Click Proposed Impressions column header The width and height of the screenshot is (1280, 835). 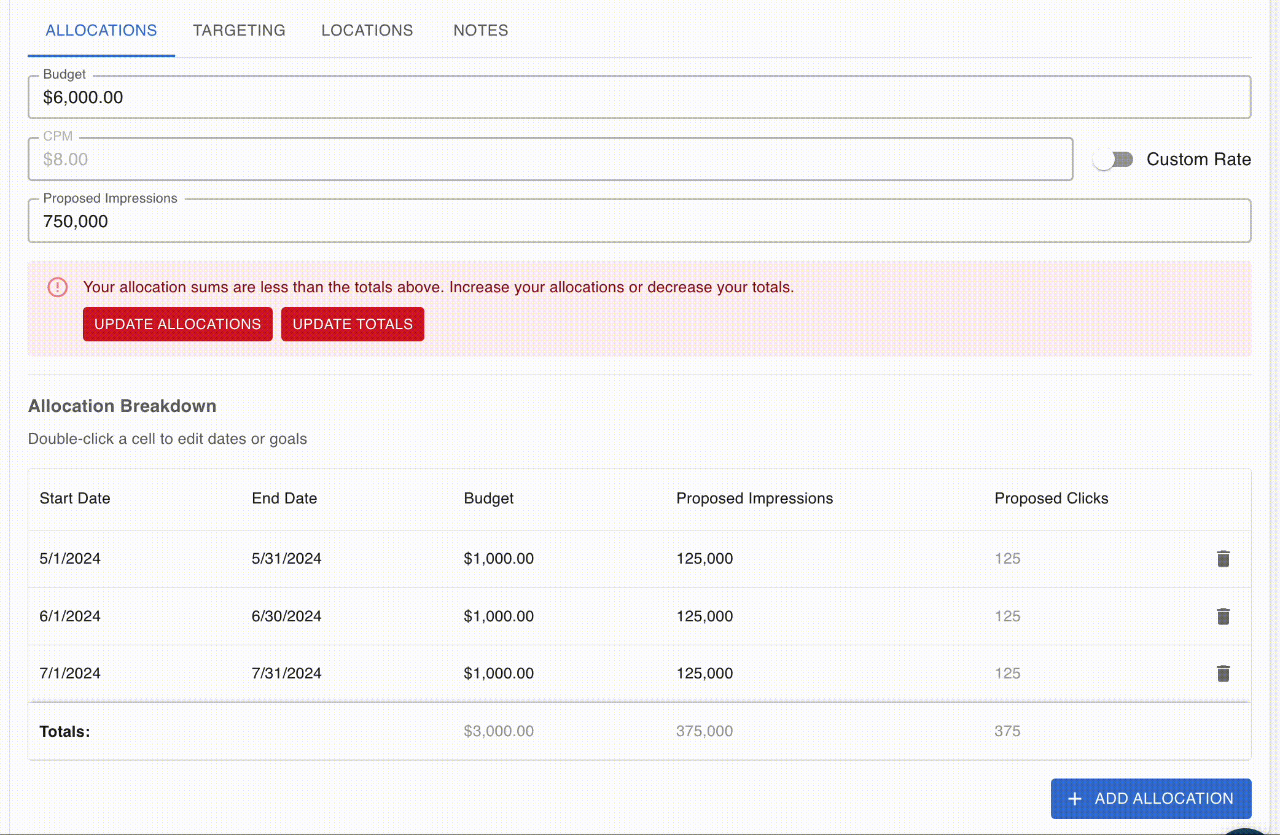click(x=754, y=499)
